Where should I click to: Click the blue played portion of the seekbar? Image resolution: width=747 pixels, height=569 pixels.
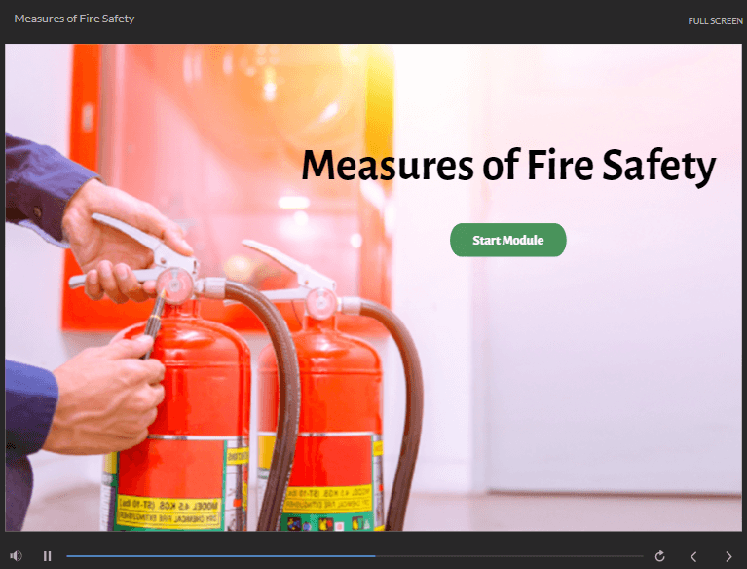click(220, 556)
